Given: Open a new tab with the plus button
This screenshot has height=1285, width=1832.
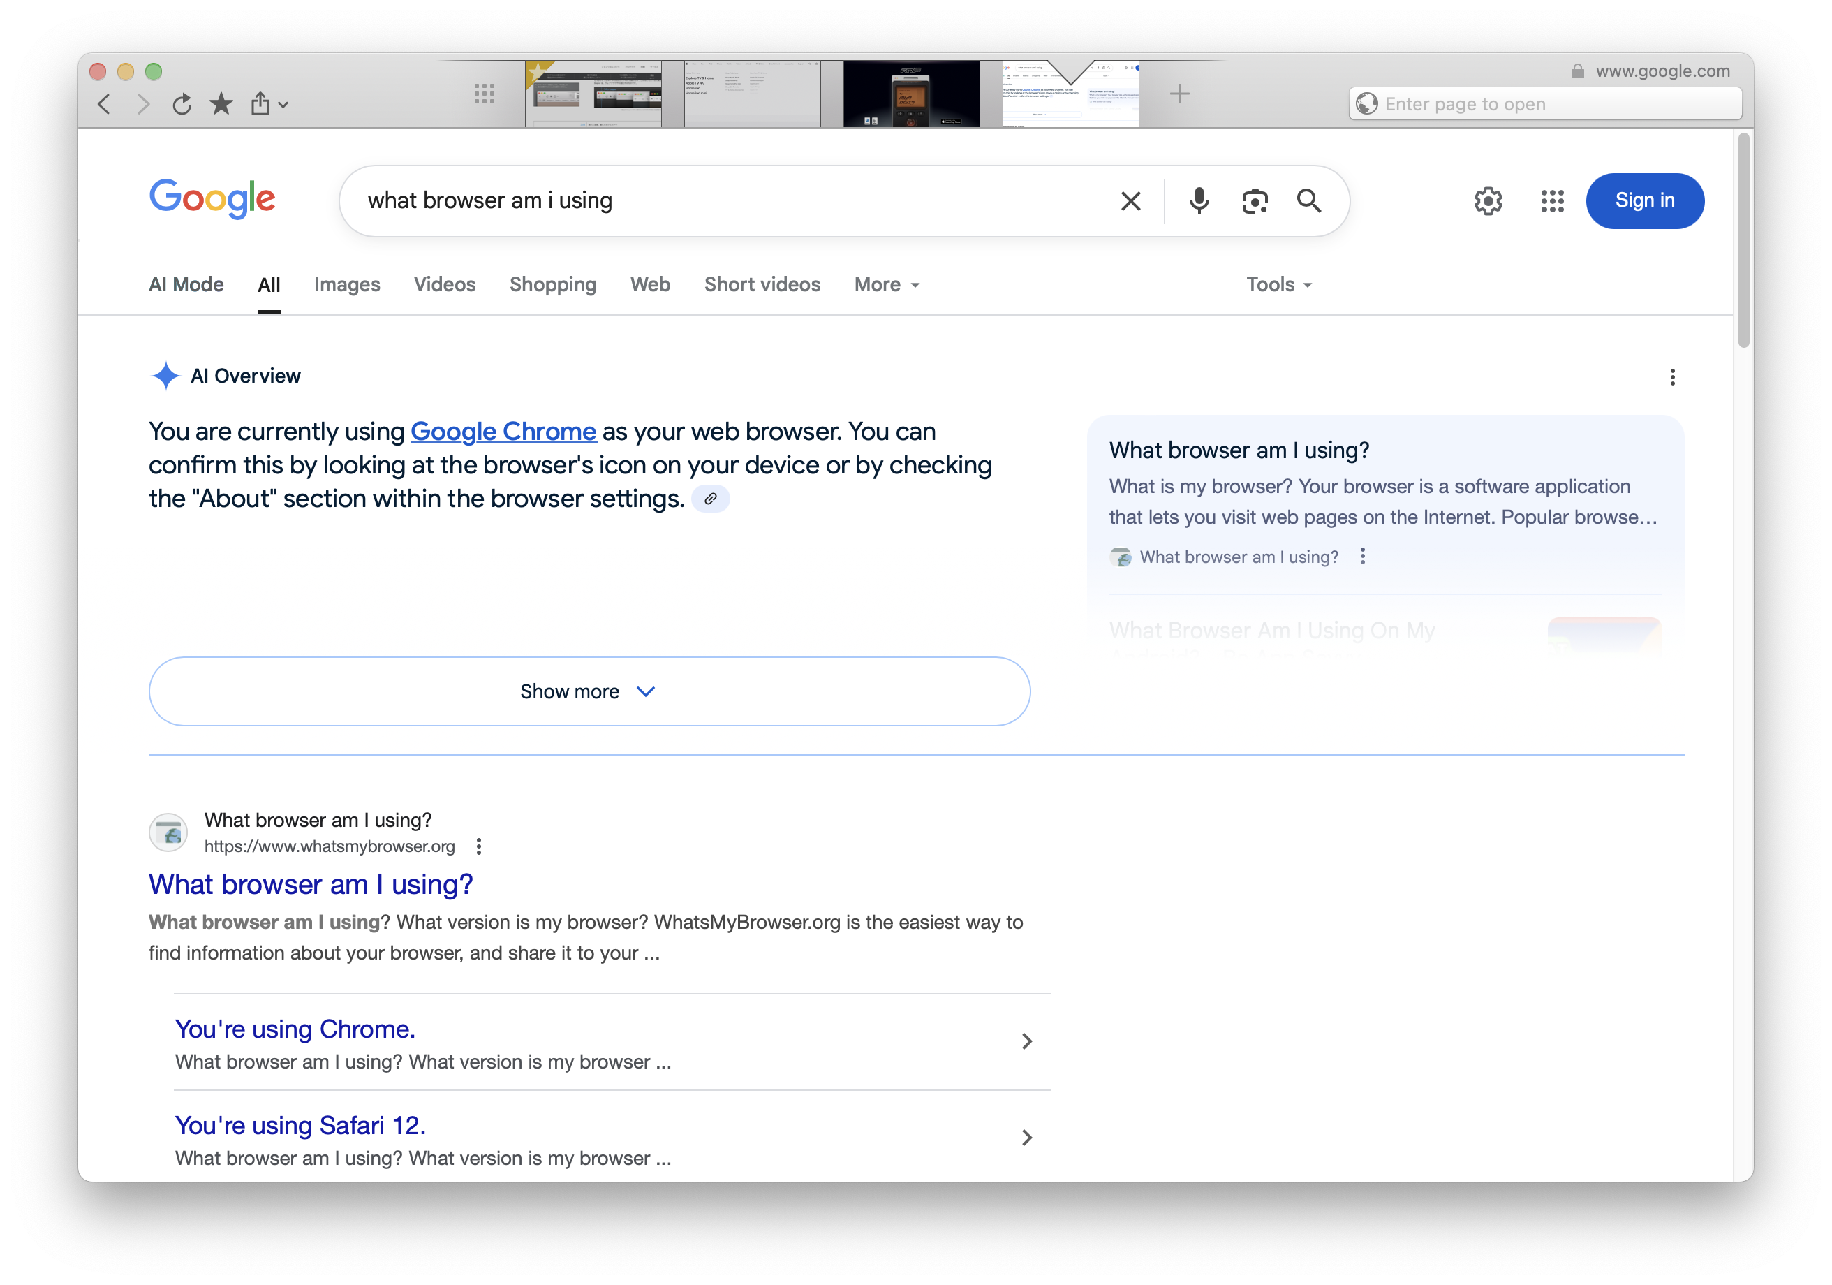Looking at the screenshot, I should 1179,94.
